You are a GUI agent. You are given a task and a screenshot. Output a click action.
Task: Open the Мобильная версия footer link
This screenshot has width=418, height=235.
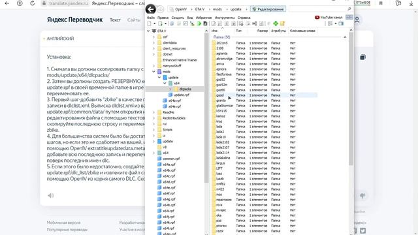pos(63,223)
